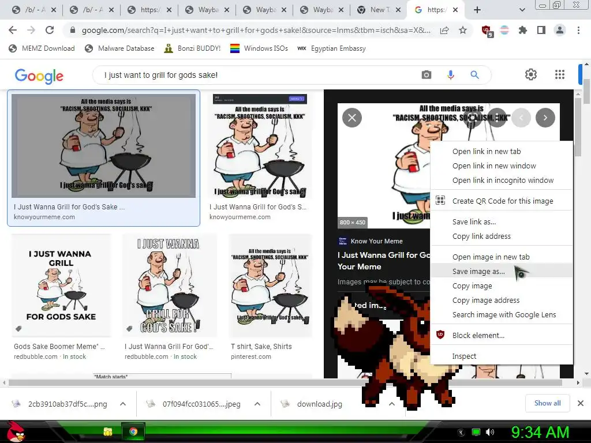Switch to the New Tab browser tab
This screenshot has height=443, width=591.
coord(378,10)
